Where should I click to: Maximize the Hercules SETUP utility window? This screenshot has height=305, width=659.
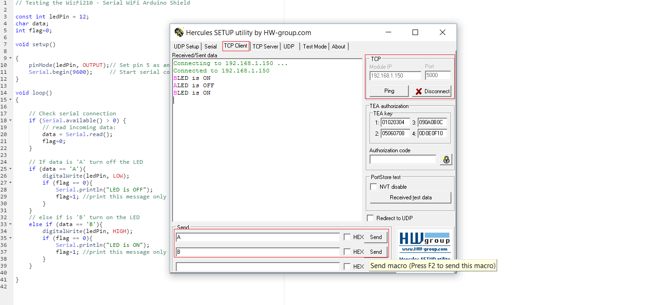pos(415,32)
